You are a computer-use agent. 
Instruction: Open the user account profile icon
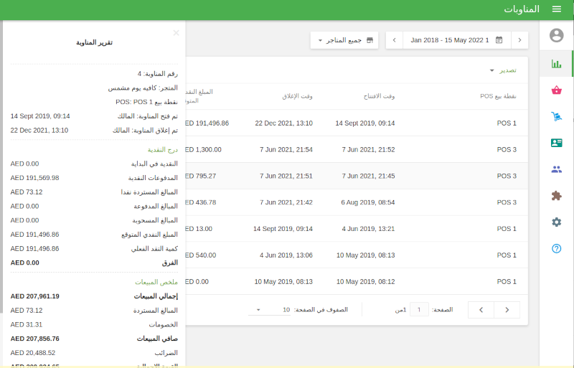557,35
